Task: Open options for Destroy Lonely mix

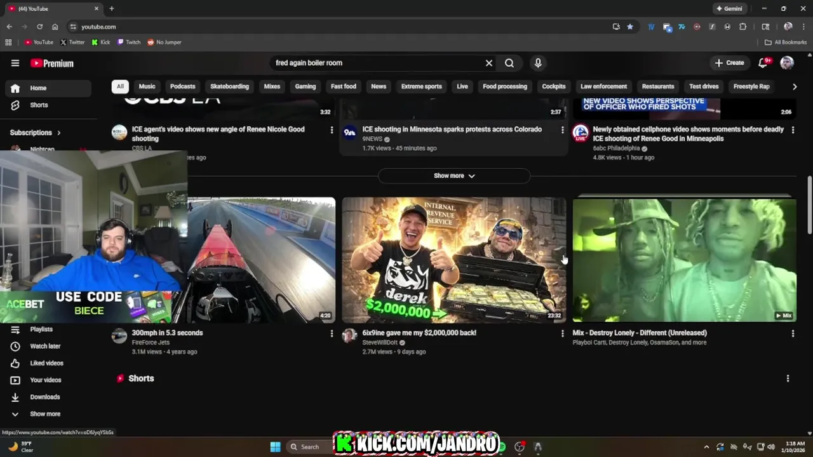Action: (793, 333)
